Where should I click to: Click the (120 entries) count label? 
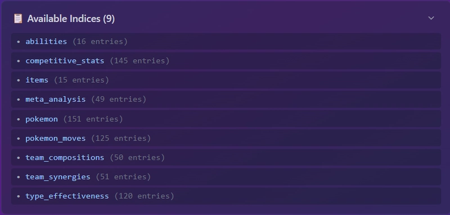[x=144, y=196]
